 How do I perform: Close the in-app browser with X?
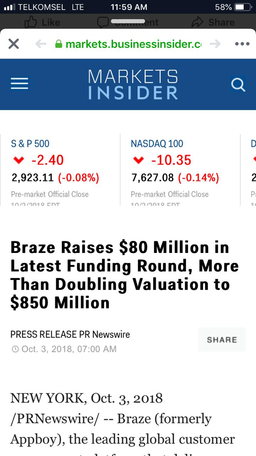pyautogui.click(x=14, y=44)
